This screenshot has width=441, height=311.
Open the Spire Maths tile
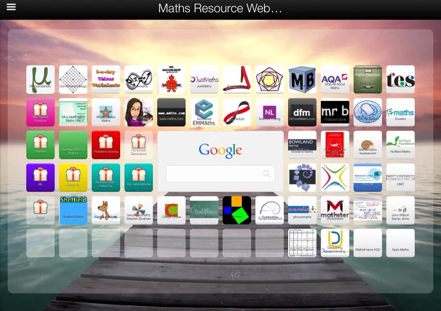(400, 243)
